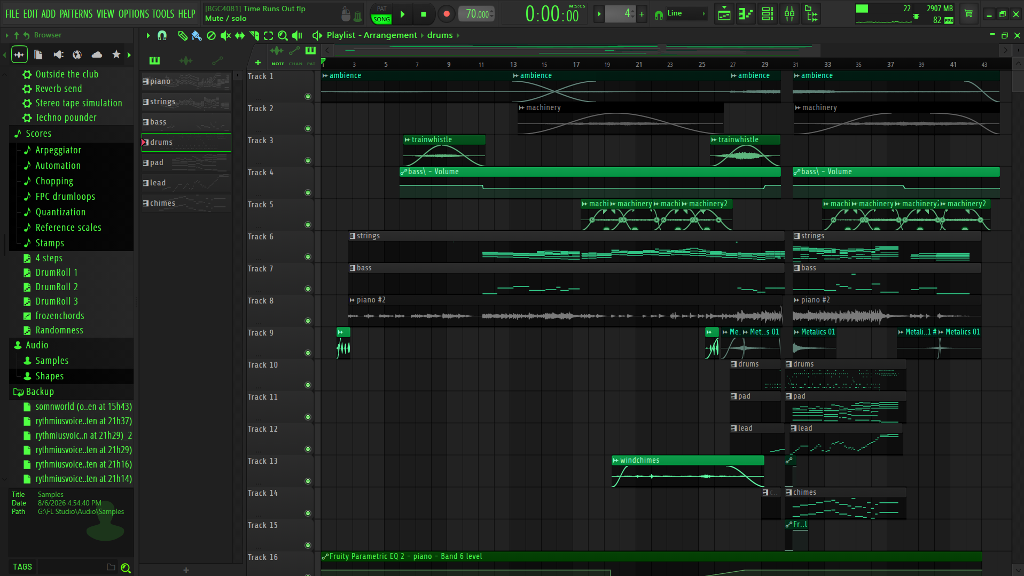Open the Browser / plugin picker button
The height and width of the screenshot is (576, 1024).
tap(812, 14)
